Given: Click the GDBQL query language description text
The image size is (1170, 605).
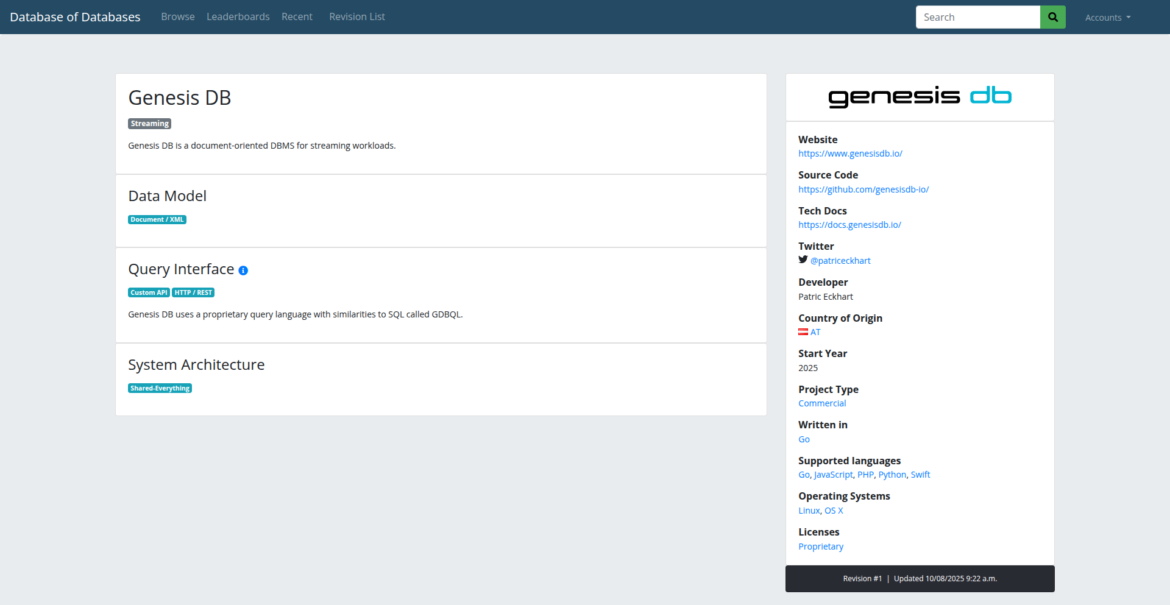Looking at the screenshot, I should [x=296, y=314].
